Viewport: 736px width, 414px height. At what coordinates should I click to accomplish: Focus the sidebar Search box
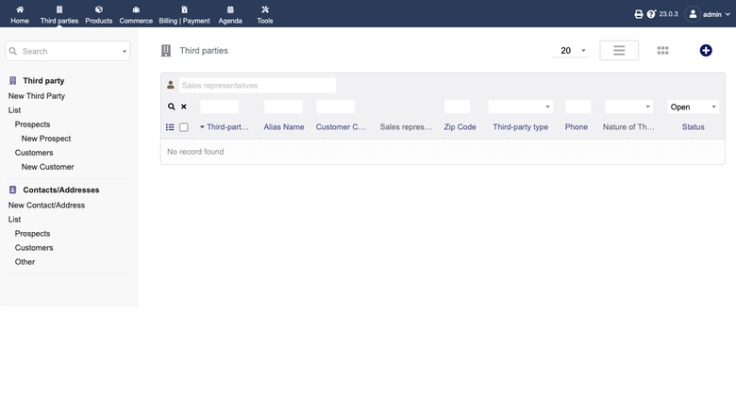[x=68, y=51]
